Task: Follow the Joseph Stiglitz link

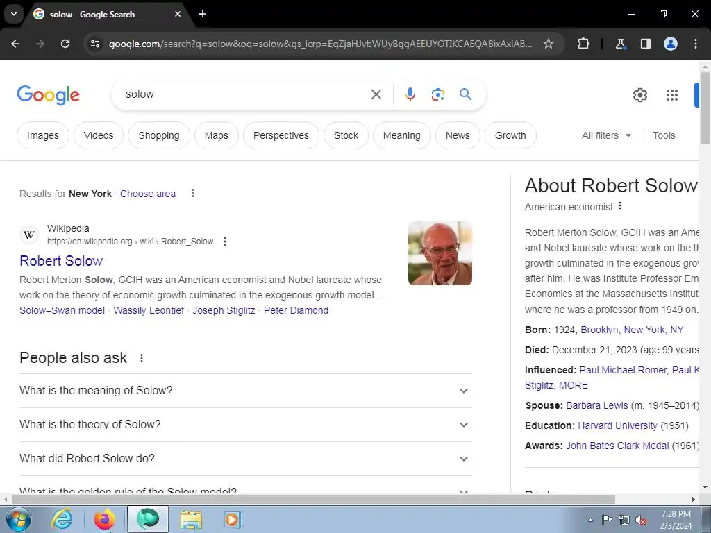Action: tap(224, 310)
